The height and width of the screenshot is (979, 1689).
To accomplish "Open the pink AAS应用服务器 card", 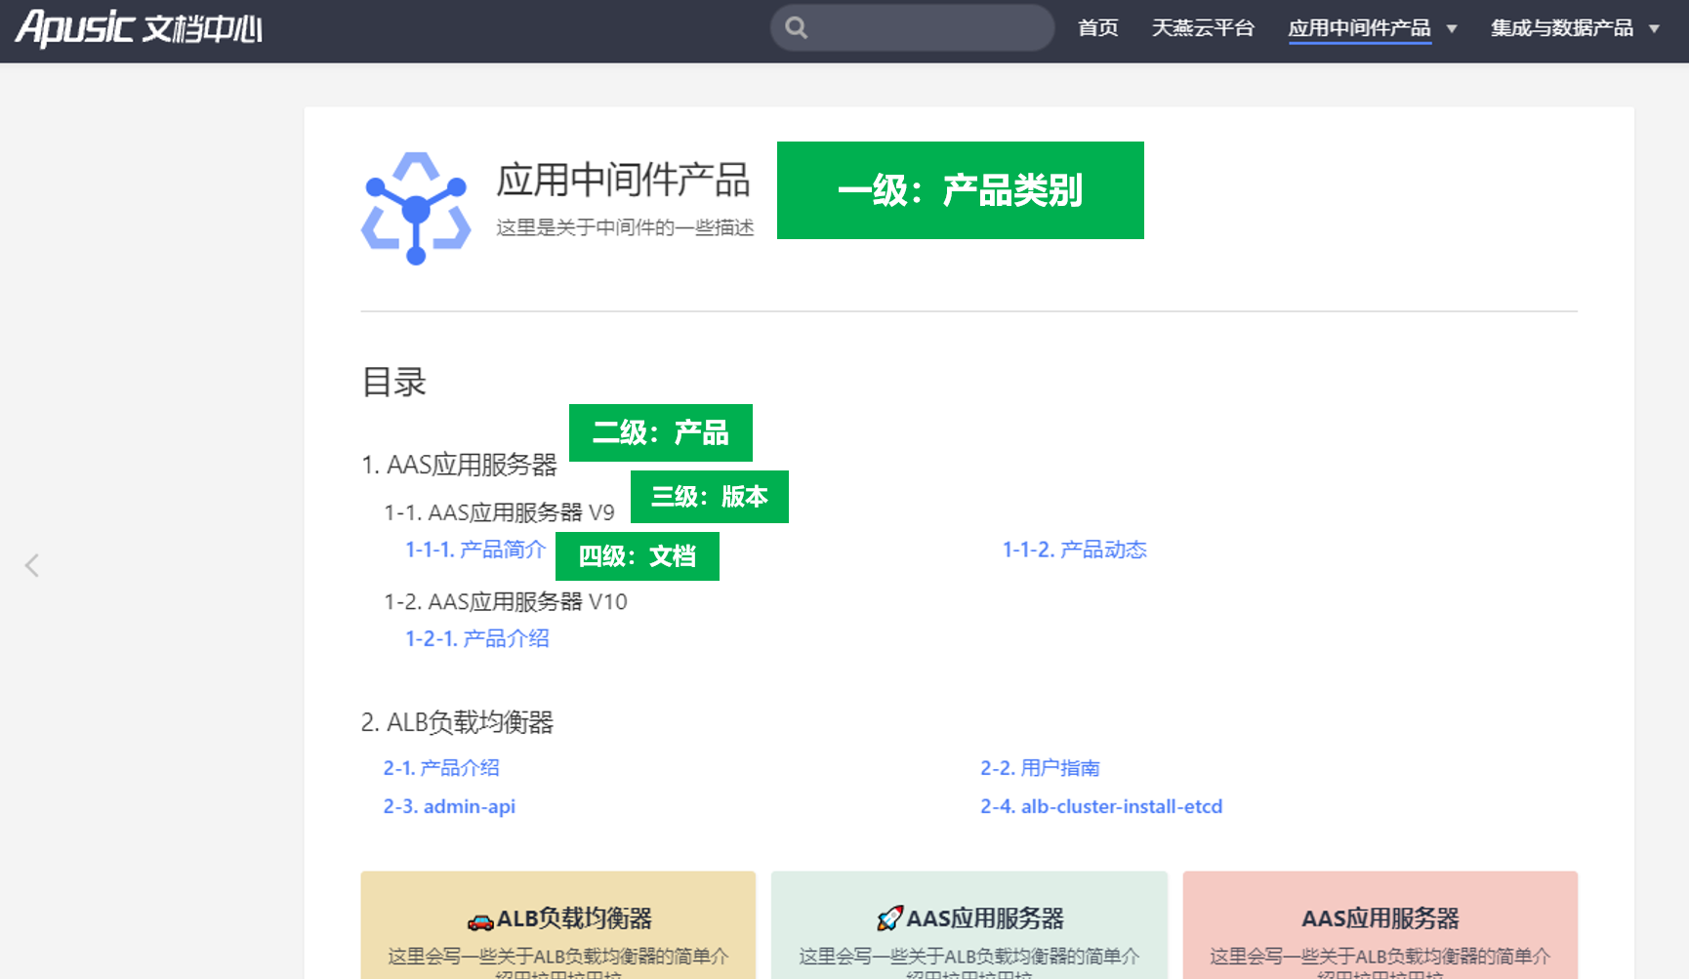I will click(x=1380, y=925).
